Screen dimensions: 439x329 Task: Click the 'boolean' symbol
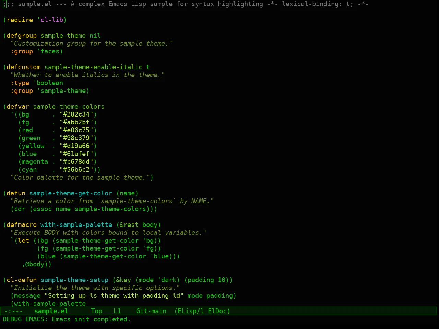[x=50, y=83]
